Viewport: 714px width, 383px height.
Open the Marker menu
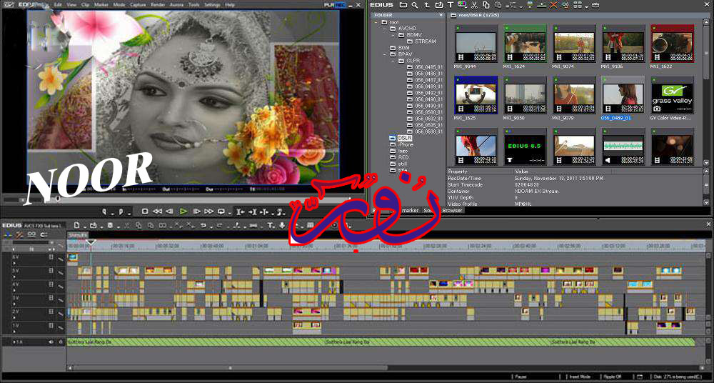[101, 4]
